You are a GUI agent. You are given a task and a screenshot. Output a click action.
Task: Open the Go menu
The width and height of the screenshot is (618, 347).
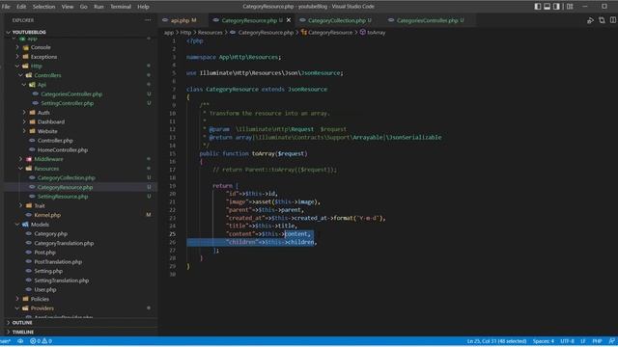(84, 7)
